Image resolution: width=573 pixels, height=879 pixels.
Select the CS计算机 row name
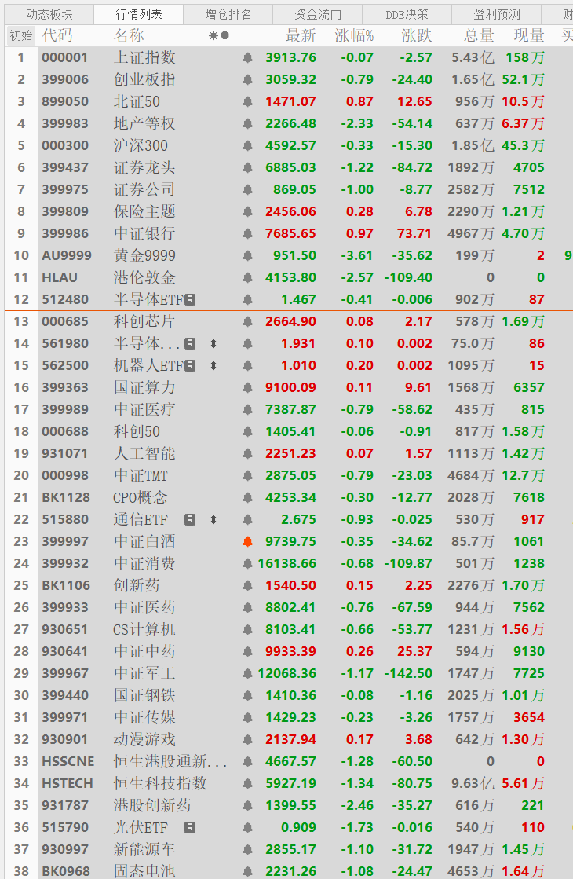click(144, 629)
